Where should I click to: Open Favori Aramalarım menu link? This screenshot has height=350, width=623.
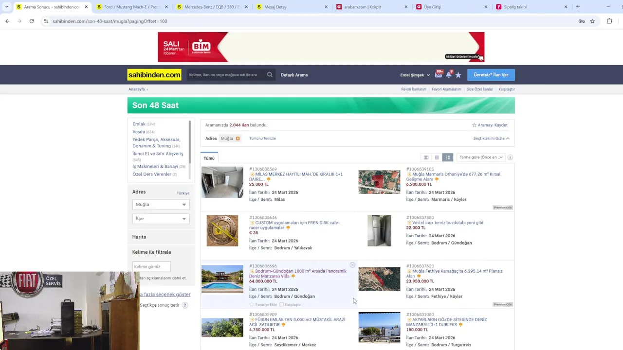point(446,89)
